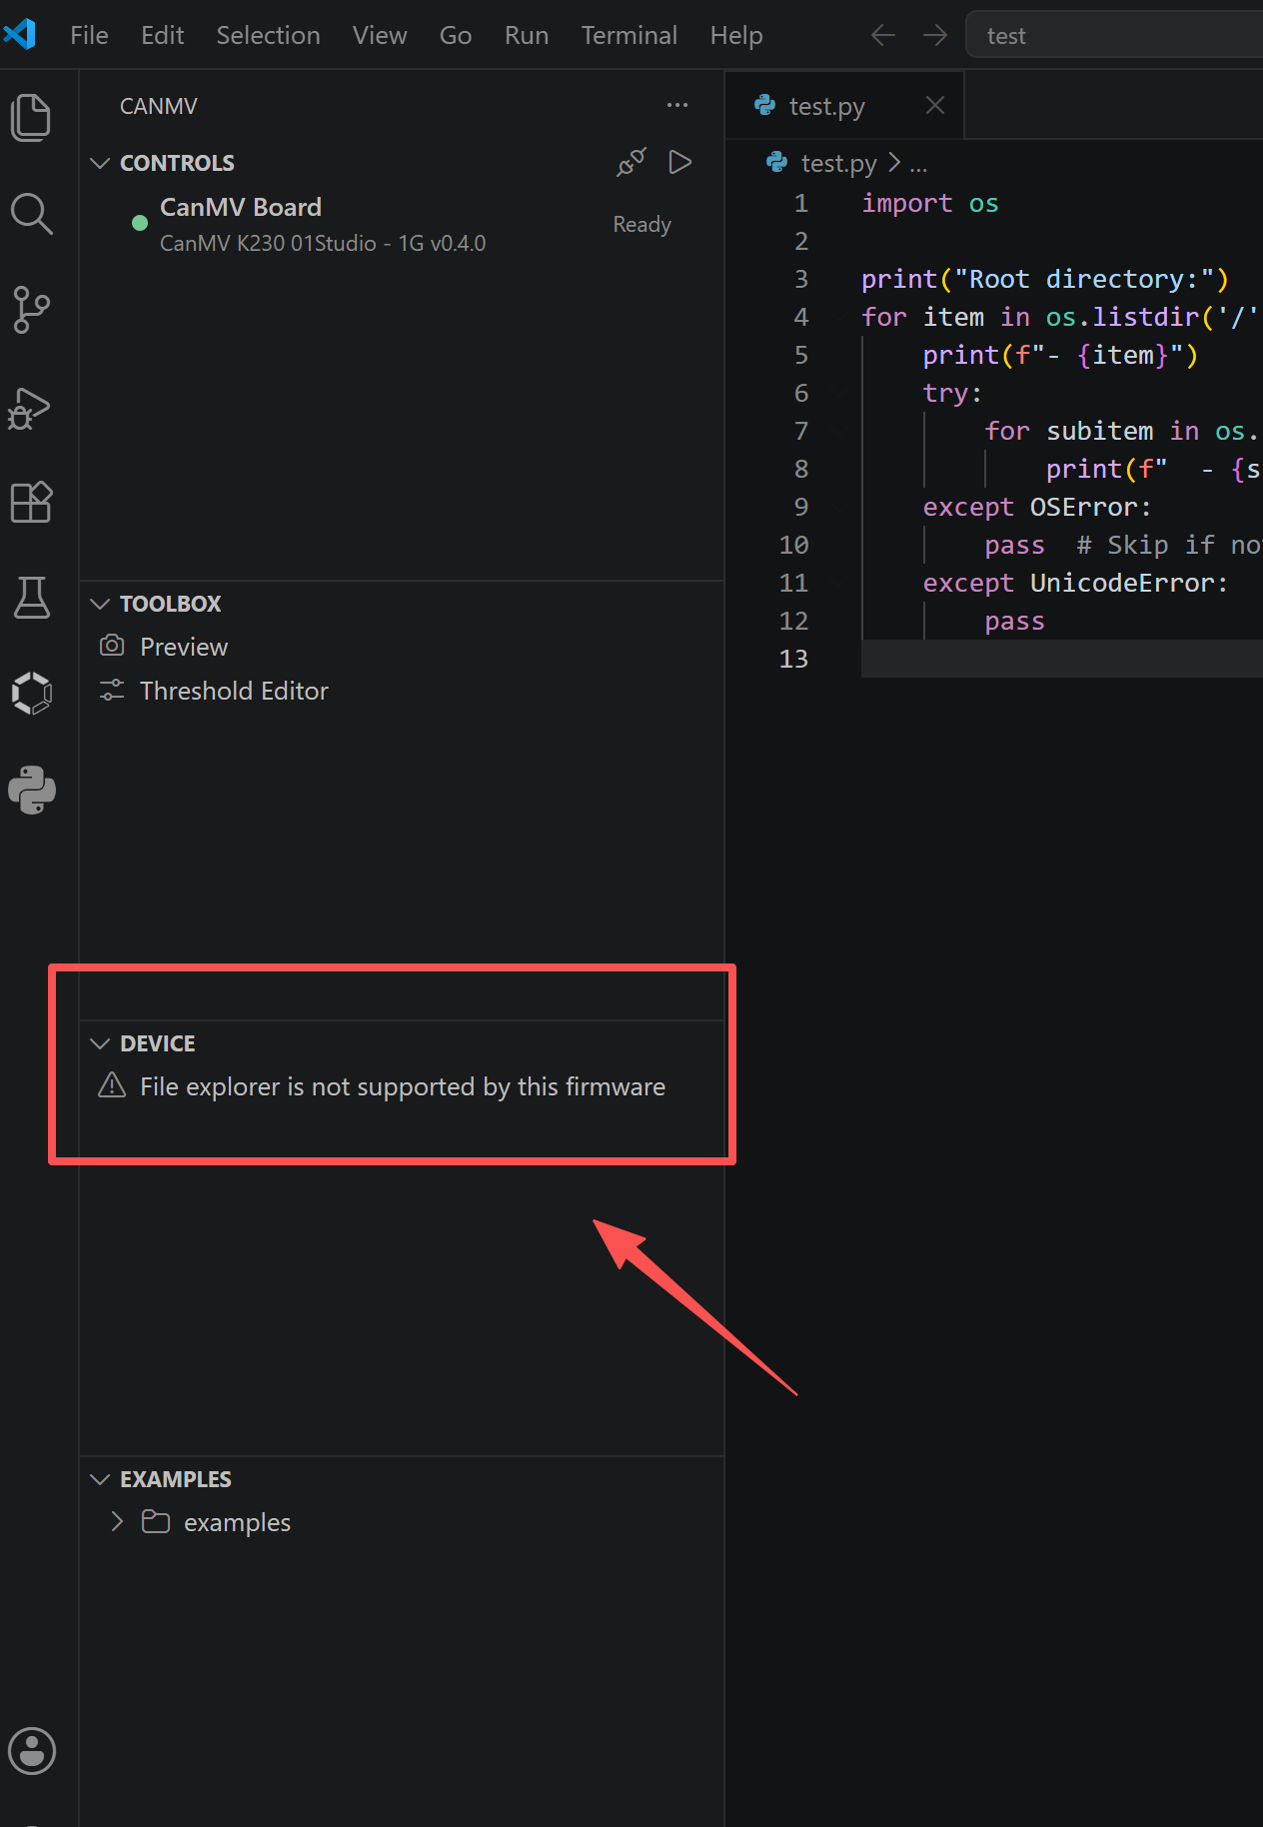The image size is (1263, 1827).
Task: Click the VS Code logo icon
Action: click(21, 34)
